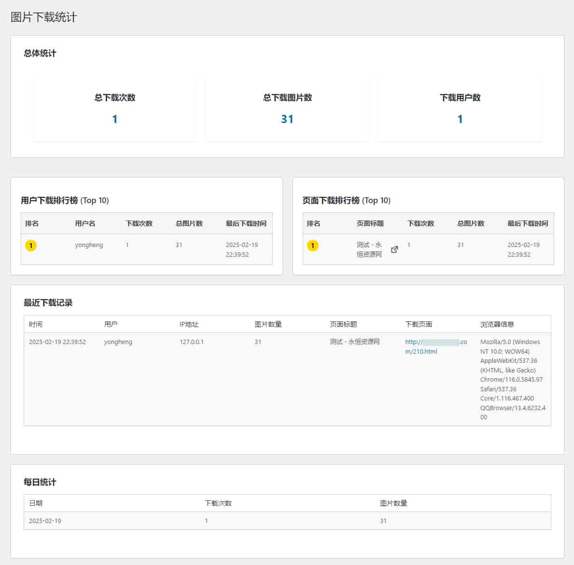Viewport: 574px width, 565px height.
Task: Click the yellow rank 1 badge in 用户下载排行榜
Action: click(31, 246)
